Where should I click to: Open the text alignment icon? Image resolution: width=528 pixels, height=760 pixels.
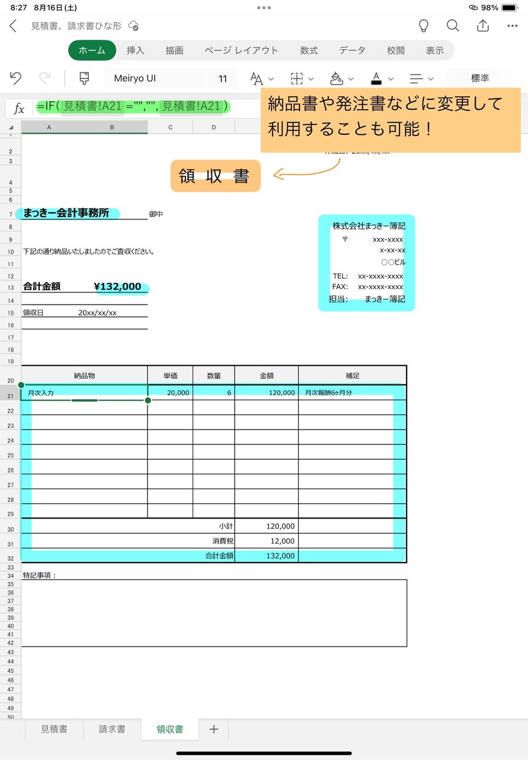(x=417, y=78)
